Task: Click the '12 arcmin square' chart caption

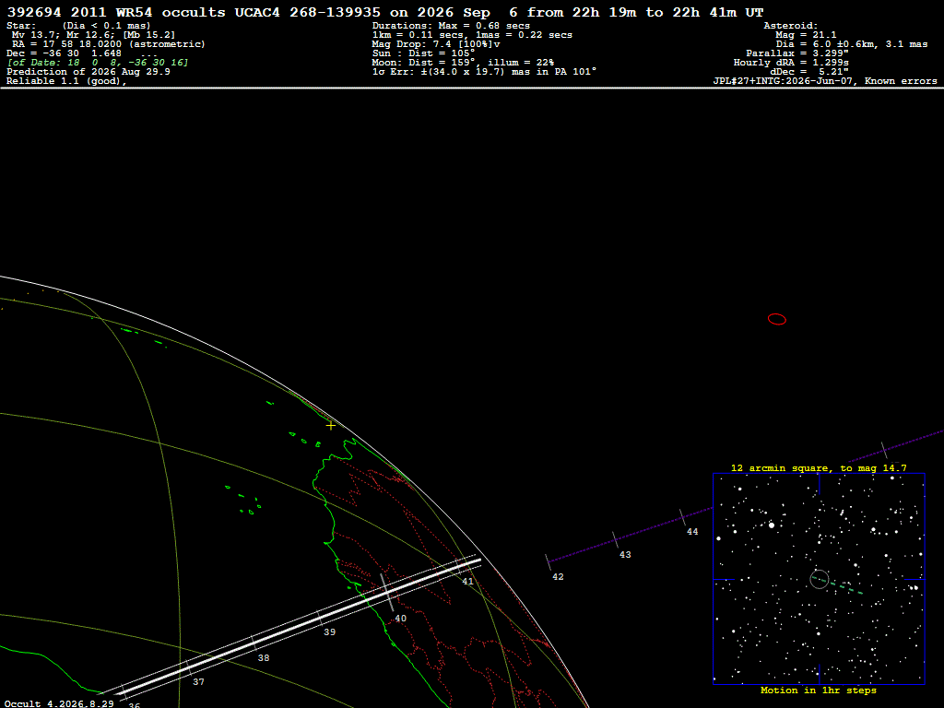Action: click(x=819, y=467)
